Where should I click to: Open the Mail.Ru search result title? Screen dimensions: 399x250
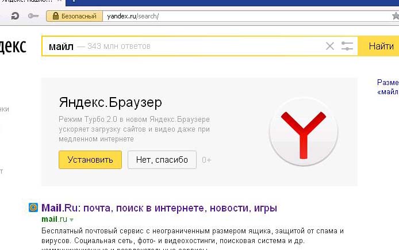pos(159,208)
